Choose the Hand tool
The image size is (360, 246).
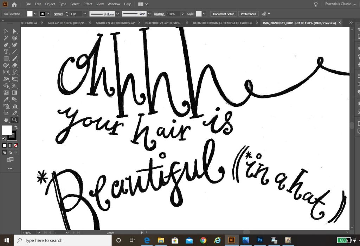(6, 120)
